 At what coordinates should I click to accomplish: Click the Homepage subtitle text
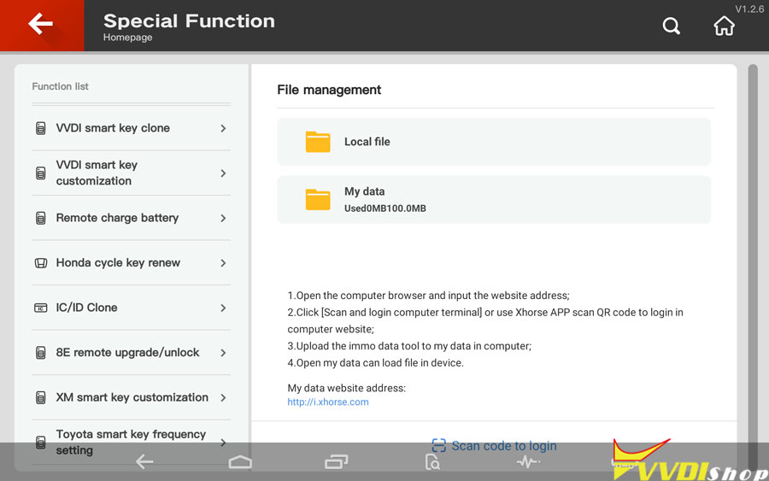pos(127,38)
